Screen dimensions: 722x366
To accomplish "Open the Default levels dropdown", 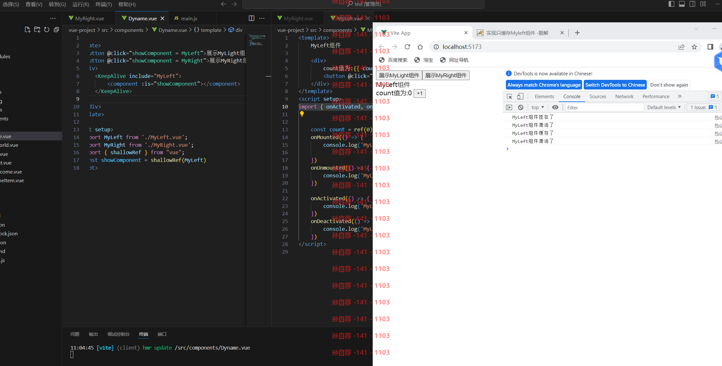I will coord(664,108).
